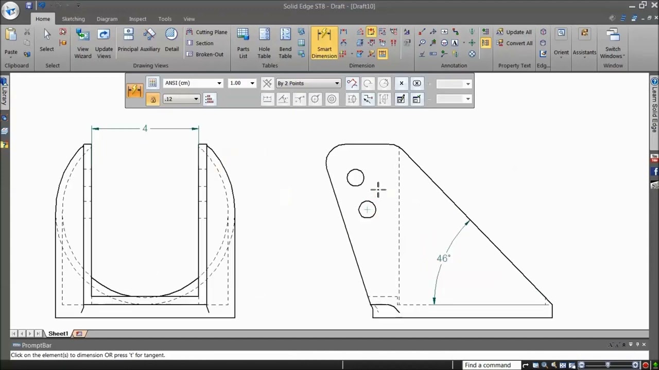Open the Solid Edge application button

point(10,10)
